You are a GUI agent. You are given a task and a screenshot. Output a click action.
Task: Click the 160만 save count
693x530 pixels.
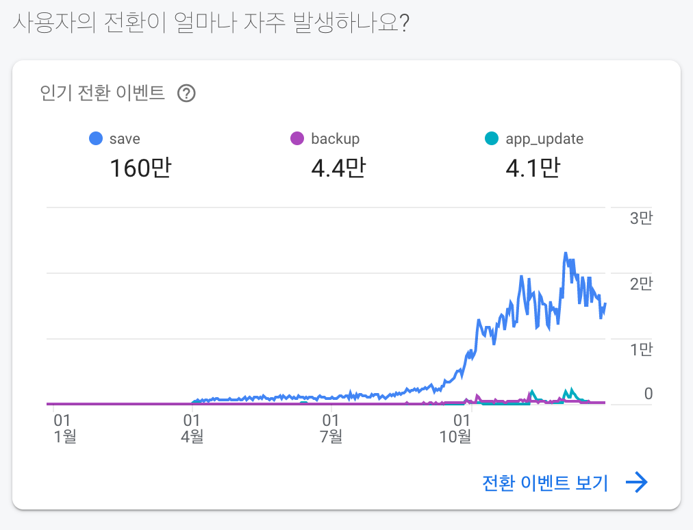[140, 168]
